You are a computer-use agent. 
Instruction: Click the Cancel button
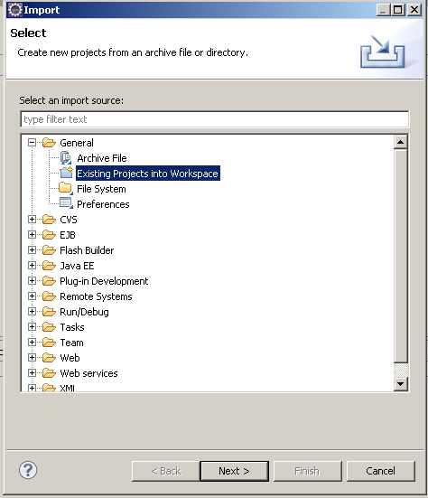pyautogui.click(x=381, y=471)
